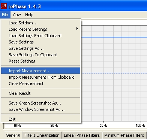This screenshot has width=147, height=139.
Task: Open the Linear-Phase Filters tab
Action: point(82,135)
